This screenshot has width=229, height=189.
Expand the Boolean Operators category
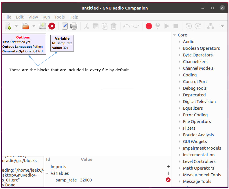pos(179,48)
